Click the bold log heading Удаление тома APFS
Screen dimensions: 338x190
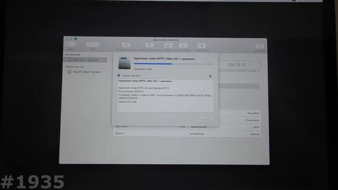pos(145,81)
